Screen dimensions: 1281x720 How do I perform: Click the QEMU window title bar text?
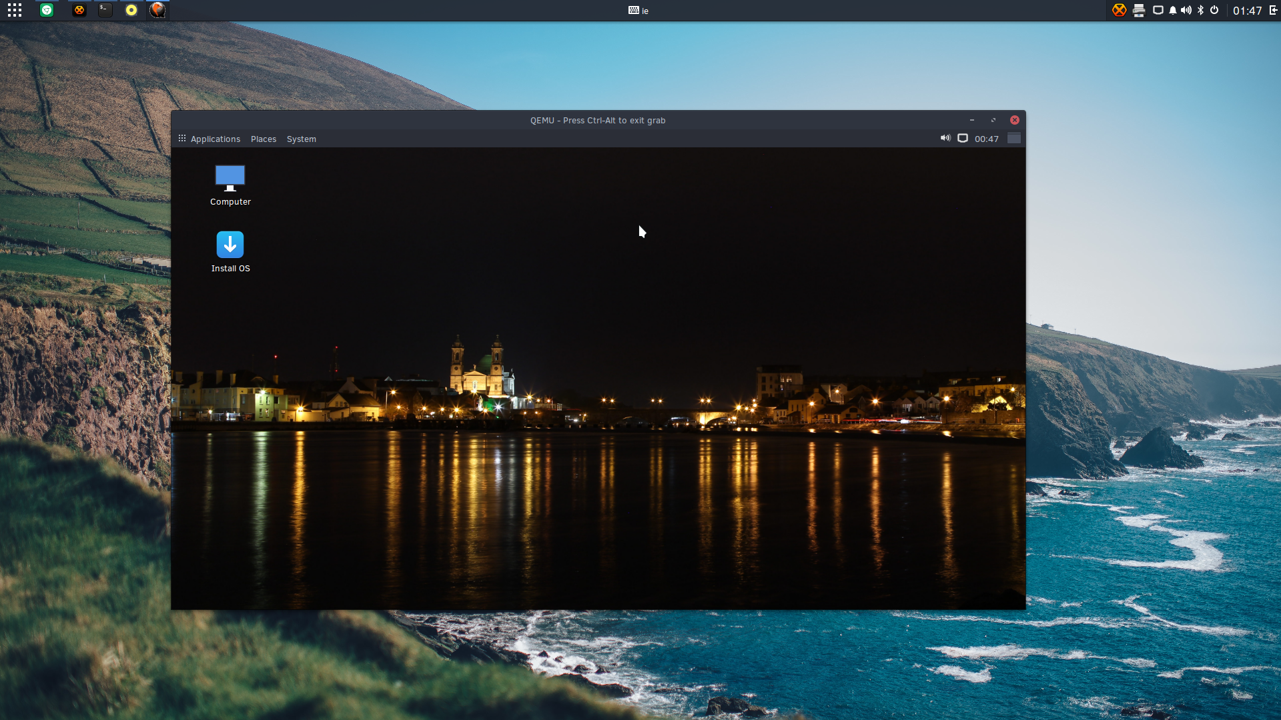(598, 121)
